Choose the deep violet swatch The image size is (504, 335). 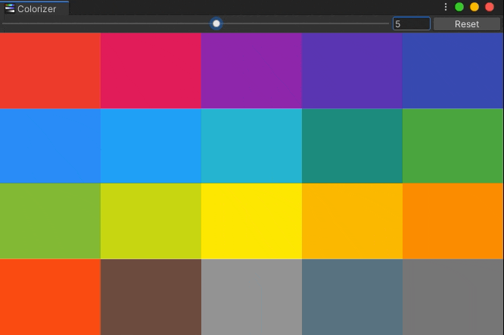click(x=352, y=70)
